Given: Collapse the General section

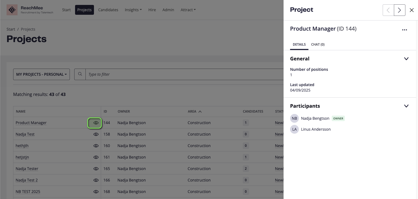Looking at the screenshot, I should pos(406,59).
